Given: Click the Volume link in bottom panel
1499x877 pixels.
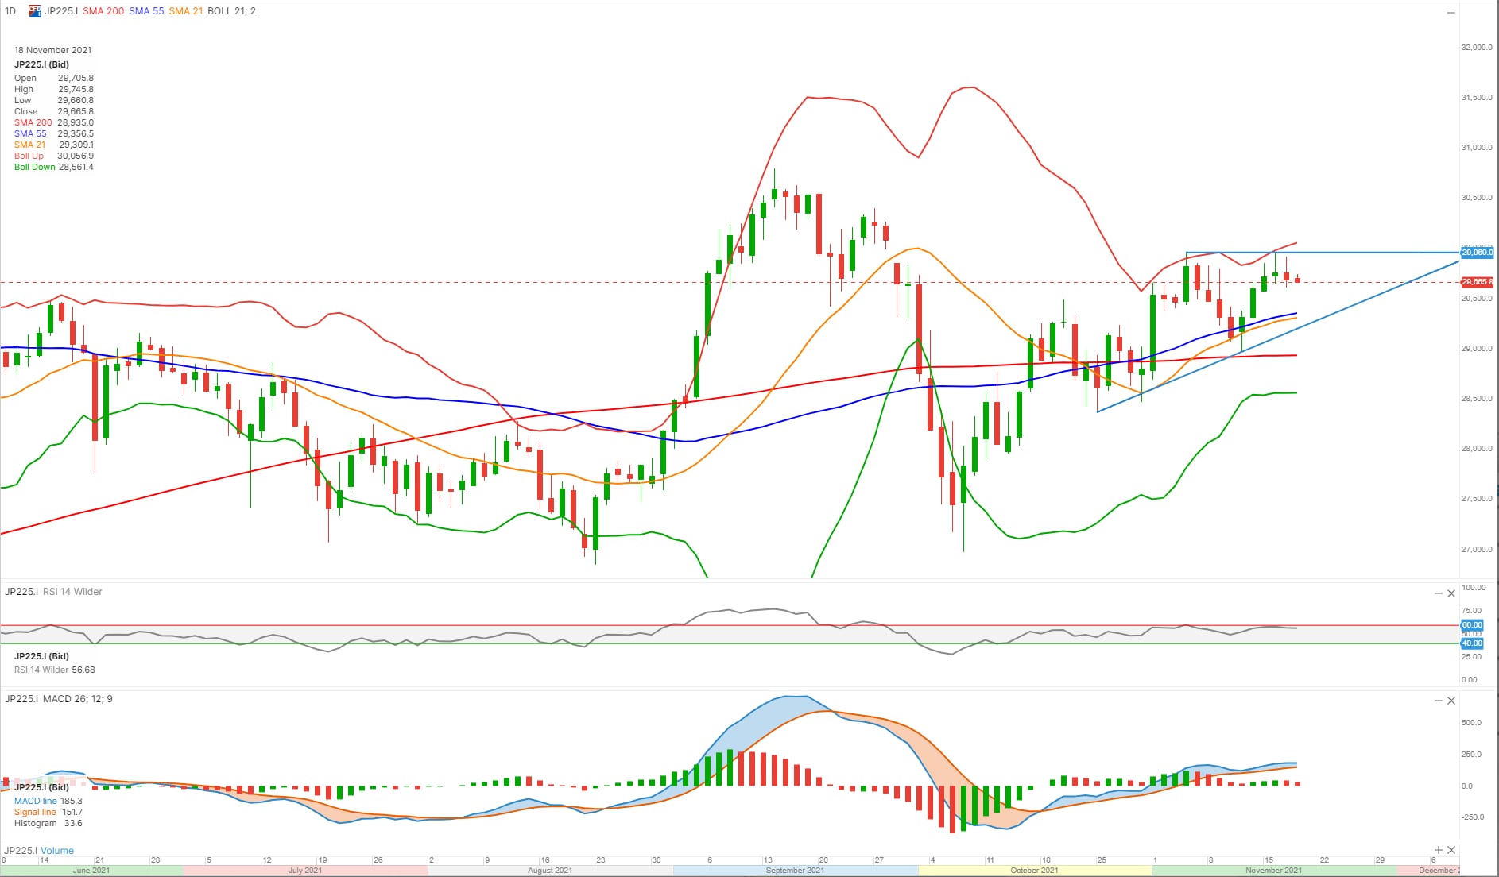Looking at the screenshot, I should [x=57, y=851].
